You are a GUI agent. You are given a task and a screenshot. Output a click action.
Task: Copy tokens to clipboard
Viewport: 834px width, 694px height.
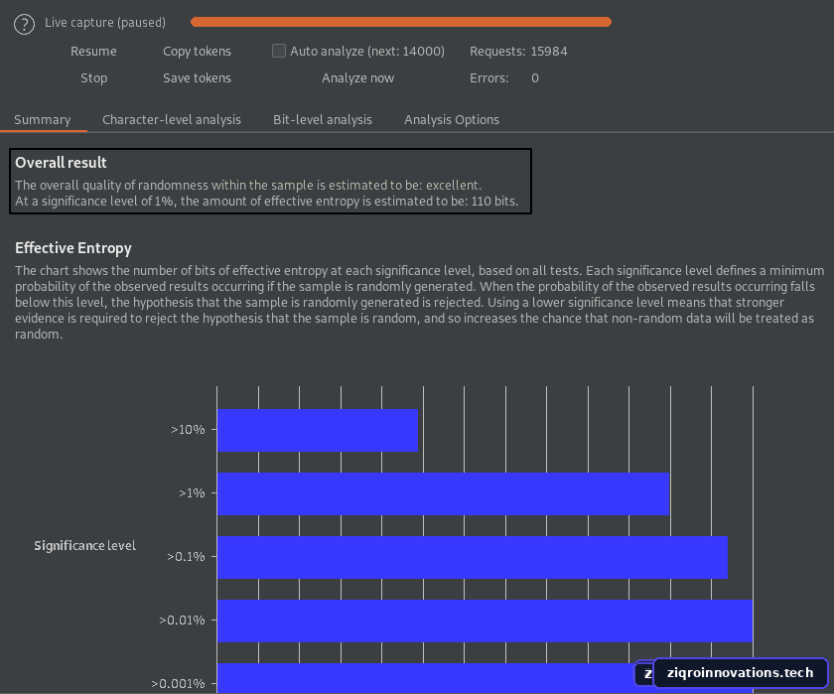pyautogui.click(x=197, y=51)
